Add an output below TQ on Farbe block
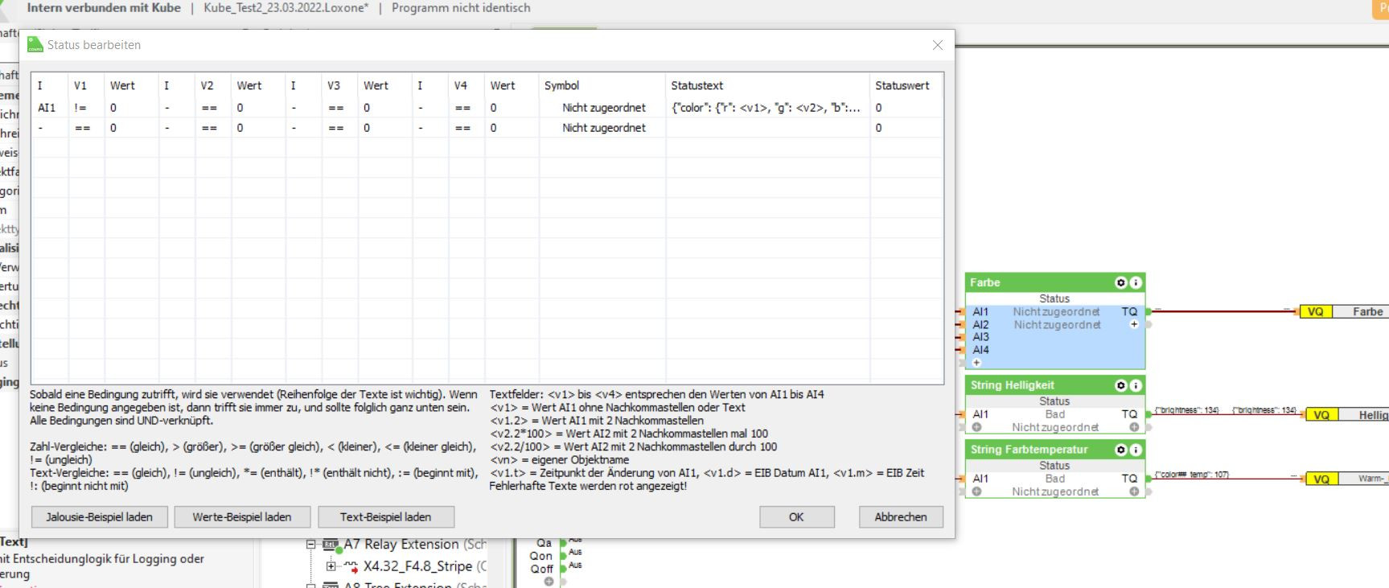Viewport: 1389px width, 588px height. click(1134, 324)
